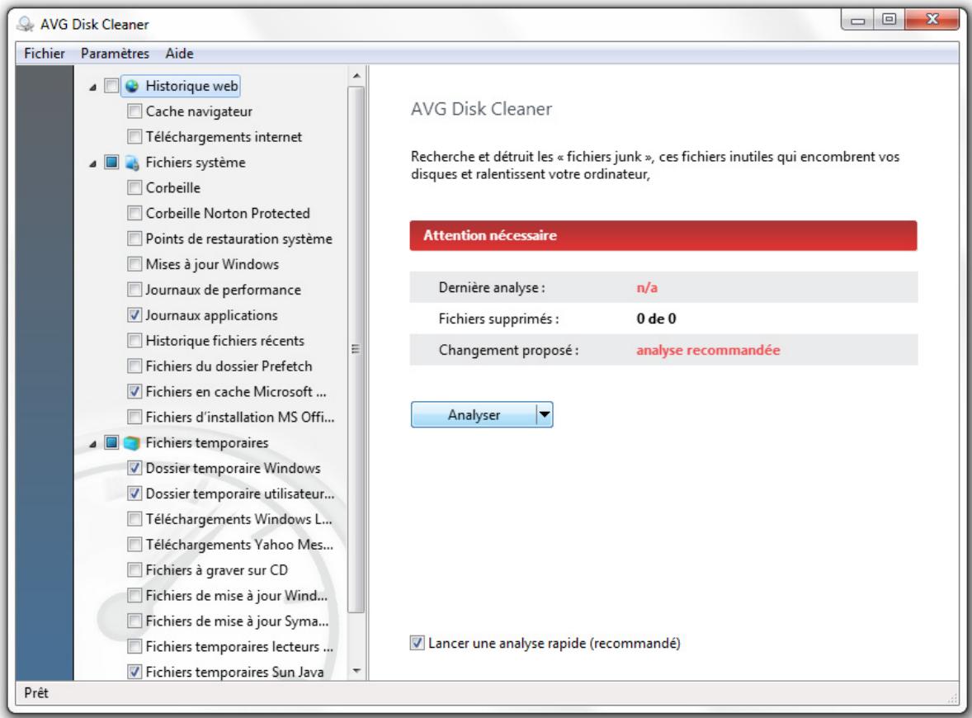Viewport: 972px width, 718px height.
Task: Check Téléchargements Windows L... checkbox
Action: click(134, 519)
